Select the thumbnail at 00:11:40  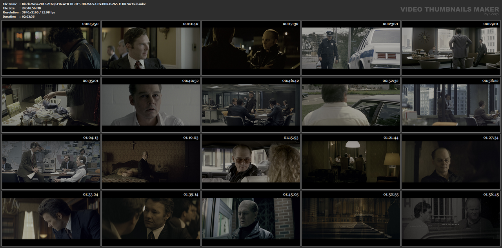pyautogui.click(x=151, y=48)
